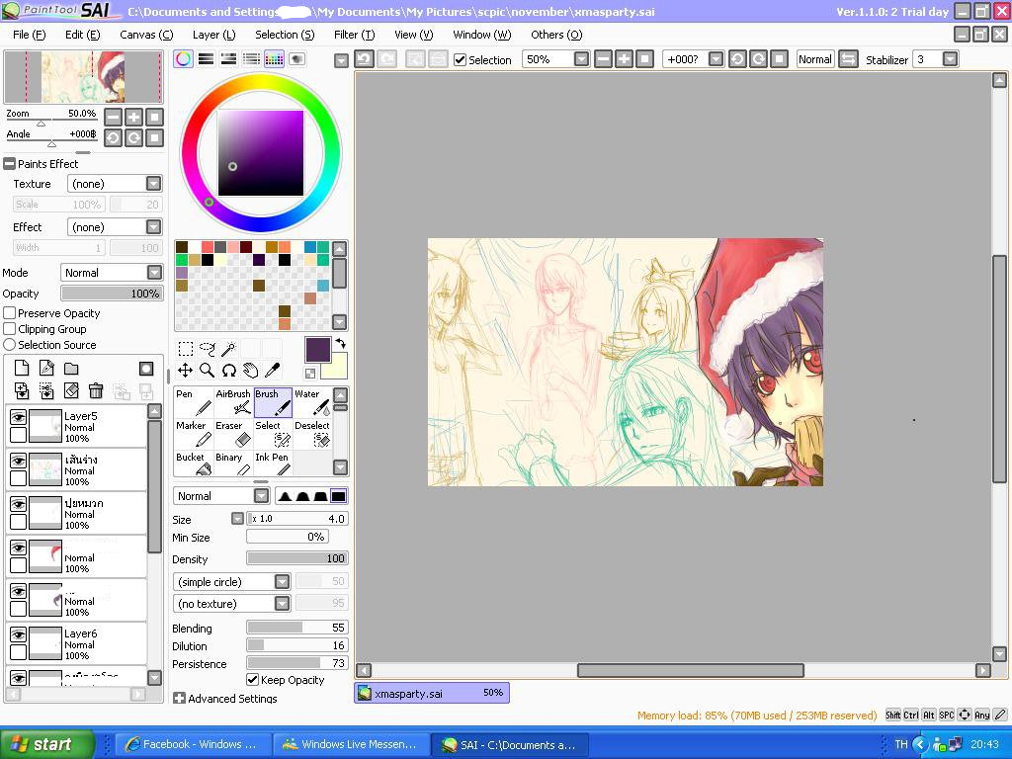Click the xmasparty.sai document tab

[x=432, y=693]
